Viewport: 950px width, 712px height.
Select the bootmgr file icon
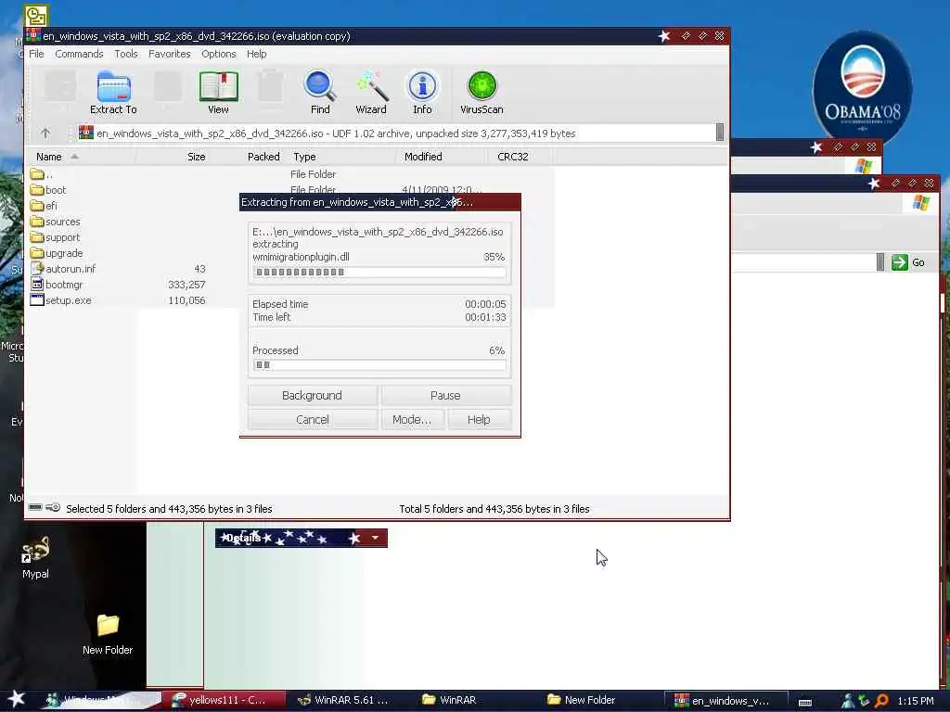(x=37, y=284)
